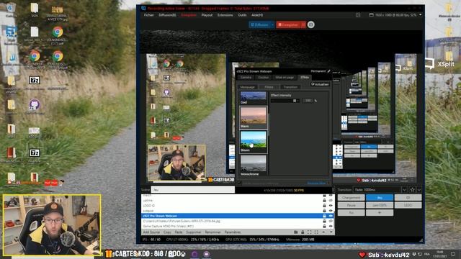Select the Monochrome effect thumbnail

coord(253,165)
